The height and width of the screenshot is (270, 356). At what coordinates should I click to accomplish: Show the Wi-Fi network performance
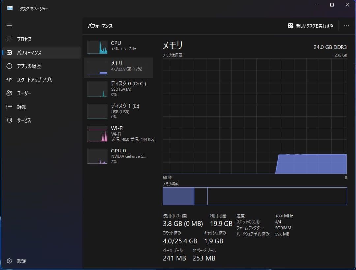coord(119,133)
